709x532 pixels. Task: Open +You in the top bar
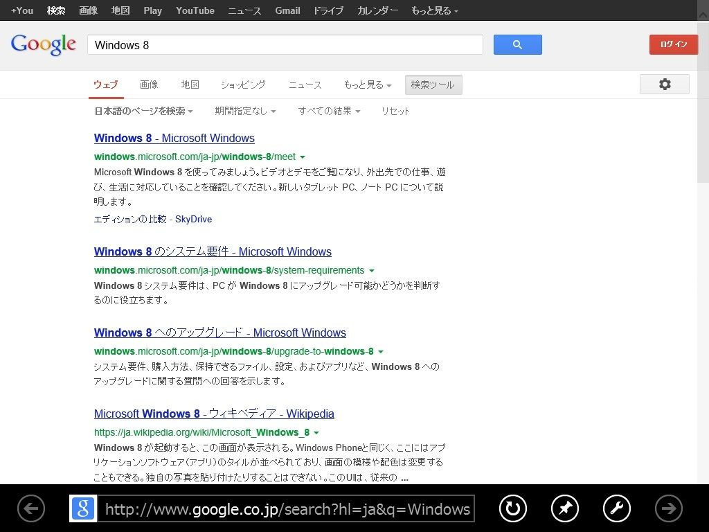[x=22, y=10]
